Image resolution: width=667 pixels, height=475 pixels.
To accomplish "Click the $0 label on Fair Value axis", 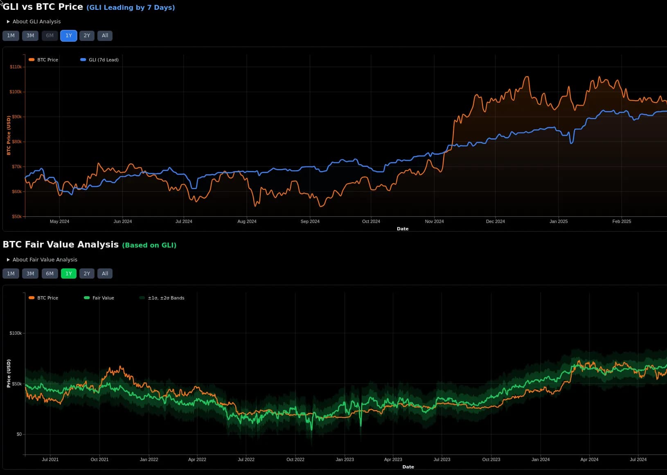I will coord(19,434).
